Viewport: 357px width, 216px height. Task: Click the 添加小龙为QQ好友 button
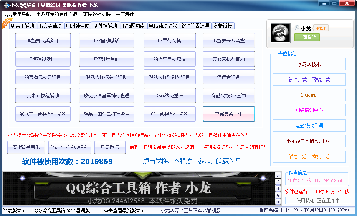(70, 147)
